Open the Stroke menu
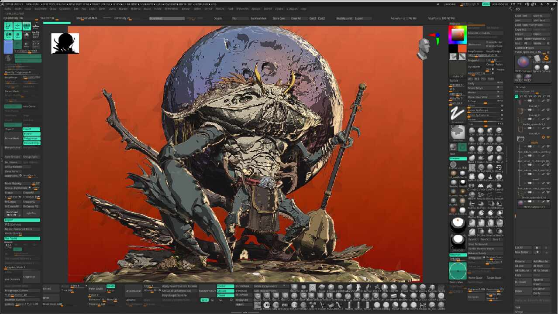This screenshot has width=558, height=314. pyautogui.click(x=208, y=9)
